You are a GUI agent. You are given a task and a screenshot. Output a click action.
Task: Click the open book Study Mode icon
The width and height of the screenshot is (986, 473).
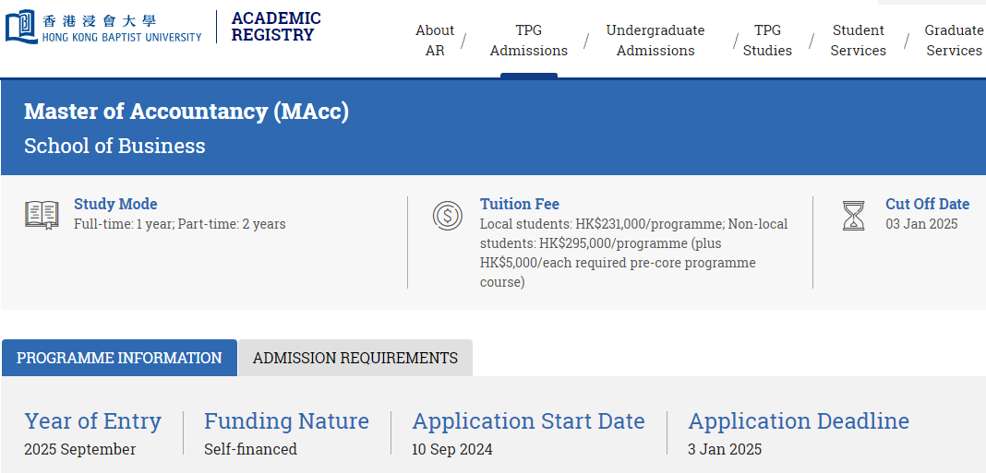pyautogui.click(x=42, y=215)
